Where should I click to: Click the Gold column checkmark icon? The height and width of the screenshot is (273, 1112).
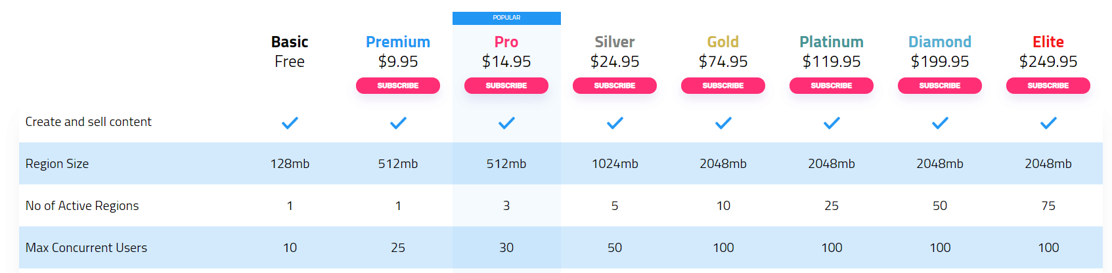coord(723,123)
